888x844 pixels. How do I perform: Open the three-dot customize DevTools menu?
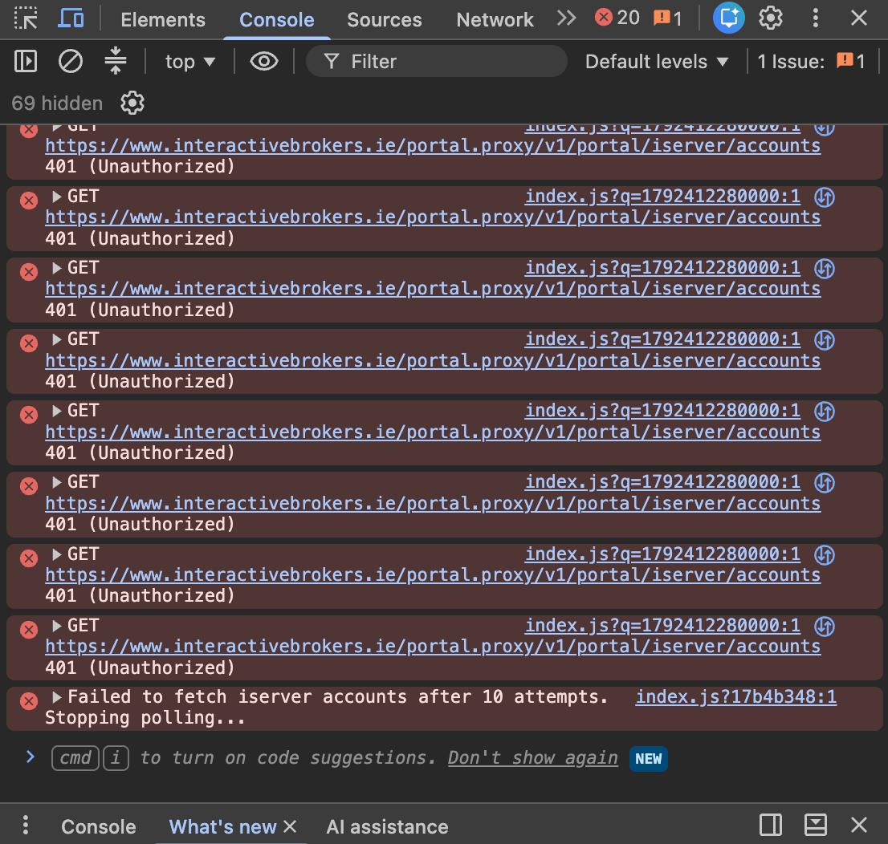pyautogui.click(x=815, y=18)
